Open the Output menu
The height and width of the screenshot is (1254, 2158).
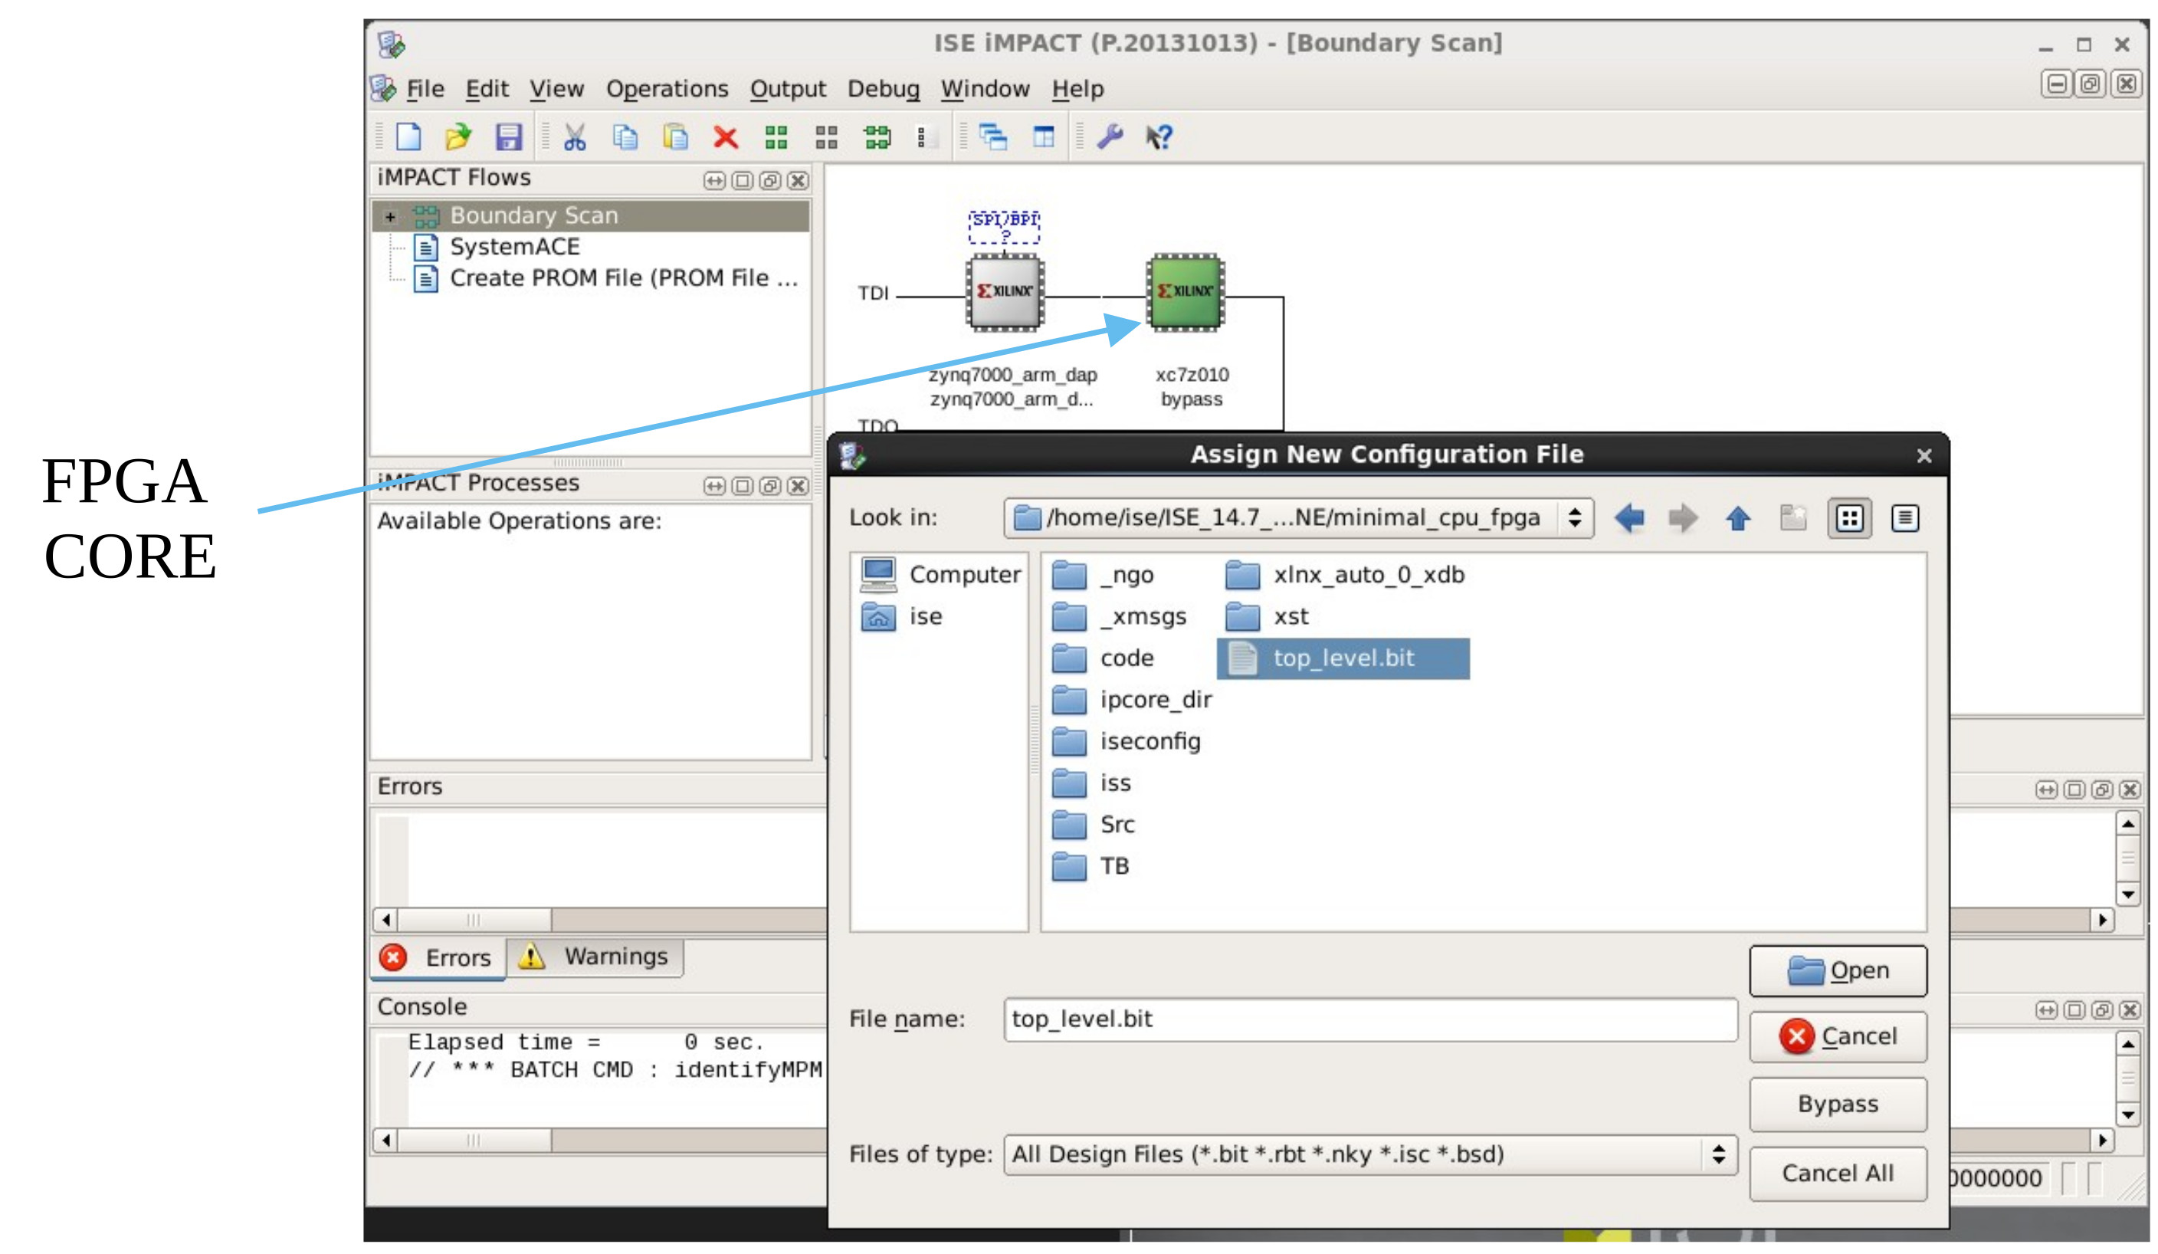pyautogui.click(x=788, y=89)
